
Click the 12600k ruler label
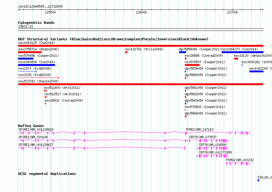[x=142, y=12]
